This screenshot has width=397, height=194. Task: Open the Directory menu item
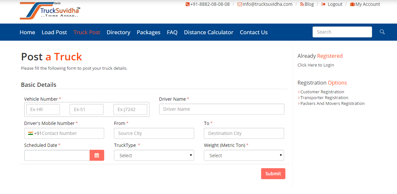point(118,32)
